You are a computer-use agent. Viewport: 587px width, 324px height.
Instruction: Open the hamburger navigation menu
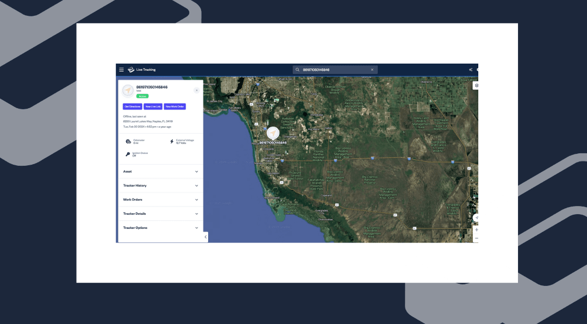121,70
